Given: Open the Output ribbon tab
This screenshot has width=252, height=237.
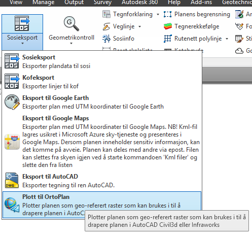Looking at the screenshot, I should (x=74, y=3).
